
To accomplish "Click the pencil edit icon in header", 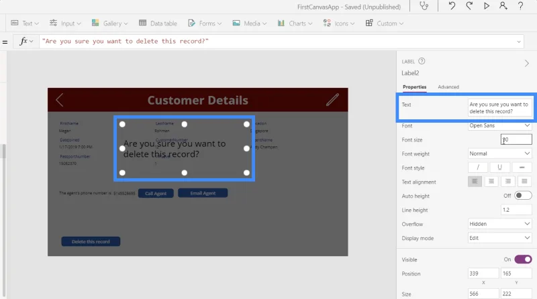I will click(x=332, y=100).
